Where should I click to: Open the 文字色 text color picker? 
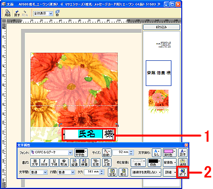[80, 152]
